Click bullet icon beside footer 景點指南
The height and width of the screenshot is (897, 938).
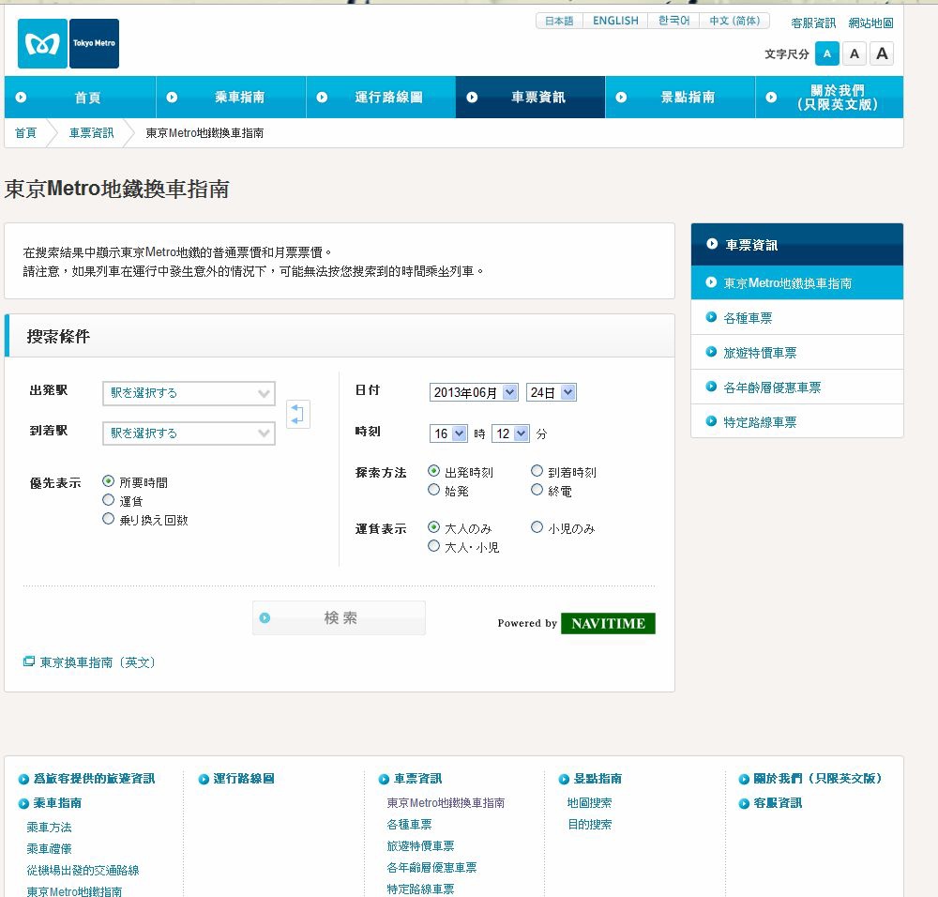[564, 779]
